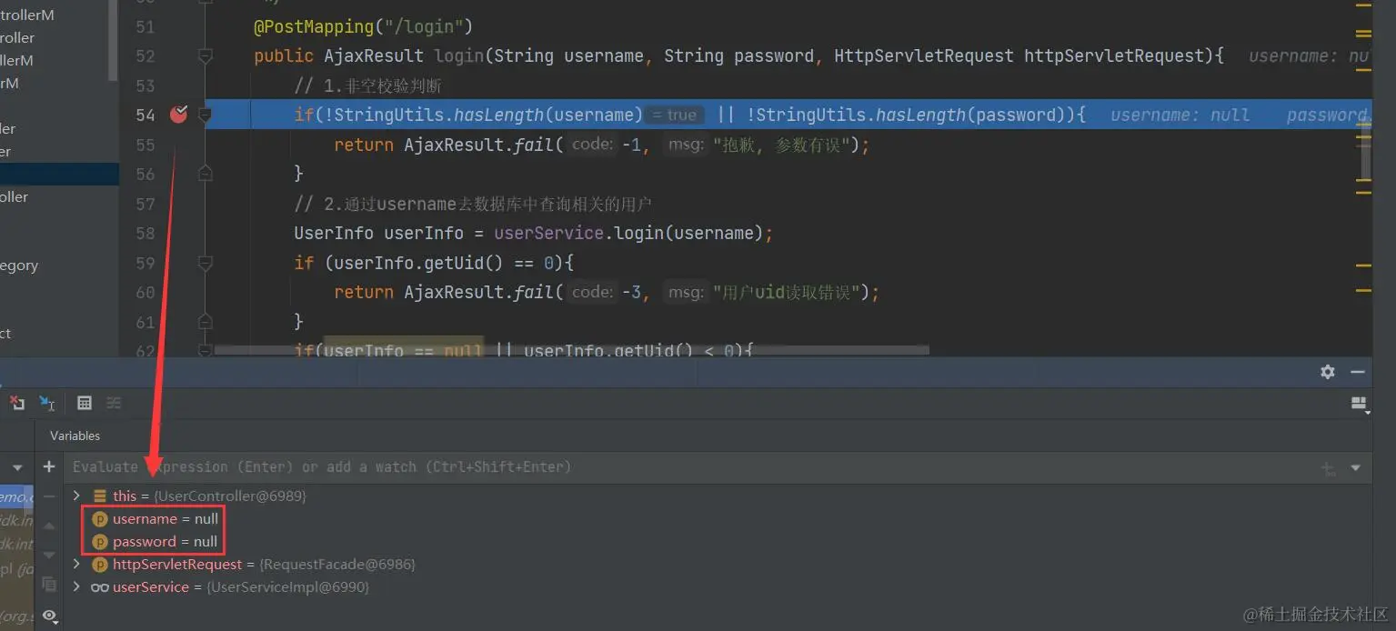Open the expression history dropdown arrow

(1356, 467)
